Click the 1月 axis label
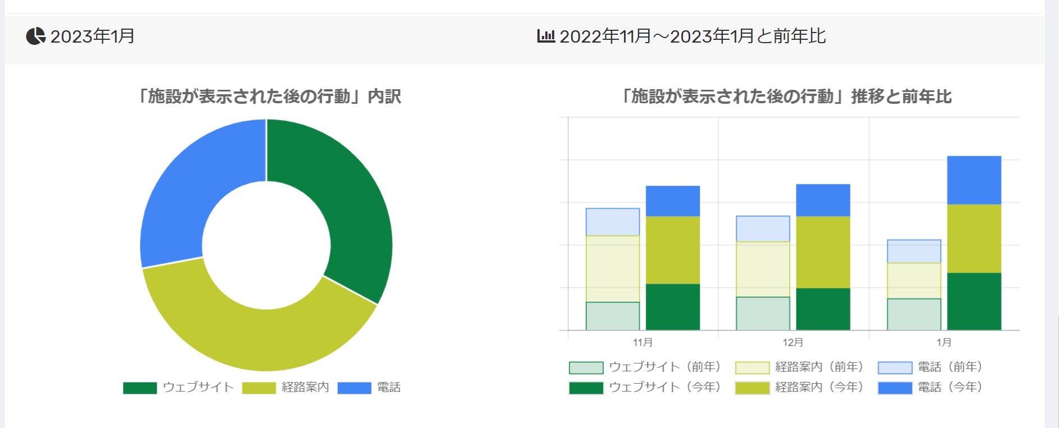Viewport: 1059px width, 428px height. [x=944, y=342]
